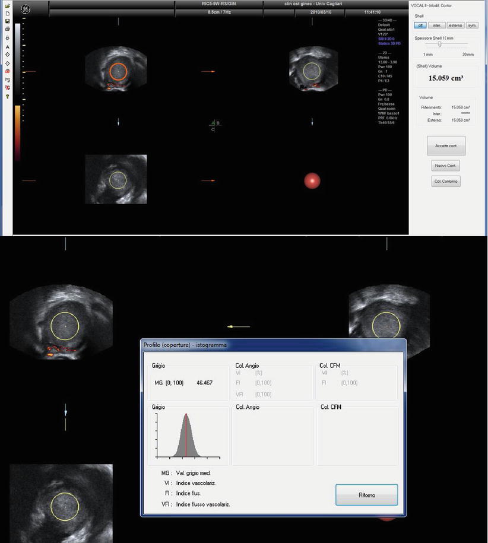Click the open folder icon
488x543 pixels.
pos(7,5)
